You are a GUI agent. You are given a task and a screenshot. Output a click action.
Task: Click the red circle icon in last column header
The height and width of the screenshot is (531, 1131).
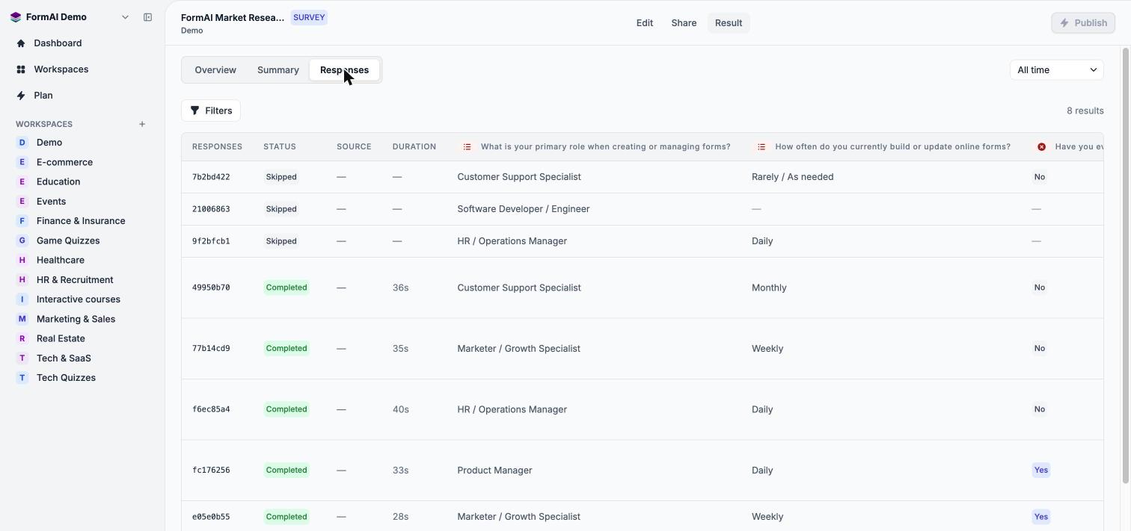(x=1041, y=147)
